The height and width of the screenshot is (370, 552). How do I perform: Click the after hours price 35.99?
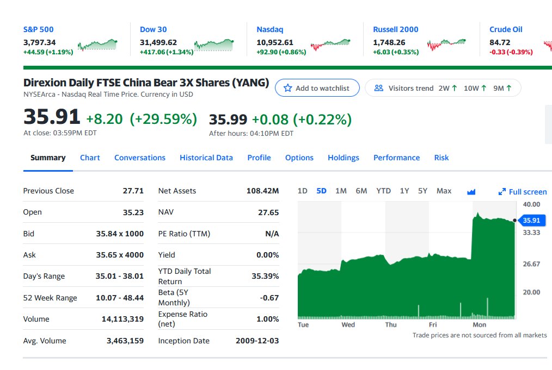coord(228,120)
